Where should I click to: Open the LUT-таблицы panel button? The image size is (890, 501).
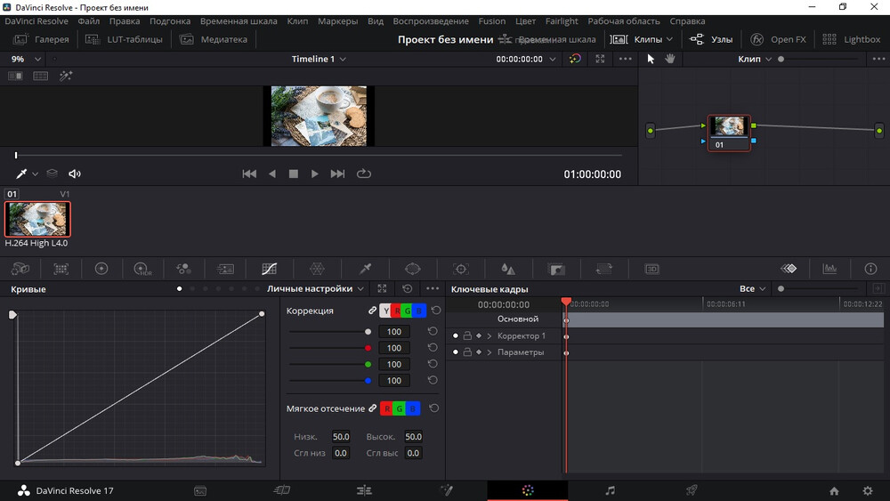[x=124, y=39]
